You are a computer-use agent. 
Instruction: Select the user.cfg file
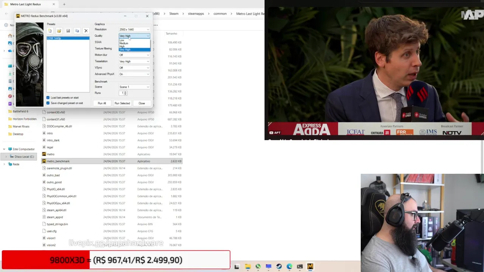tap(51, 231)
